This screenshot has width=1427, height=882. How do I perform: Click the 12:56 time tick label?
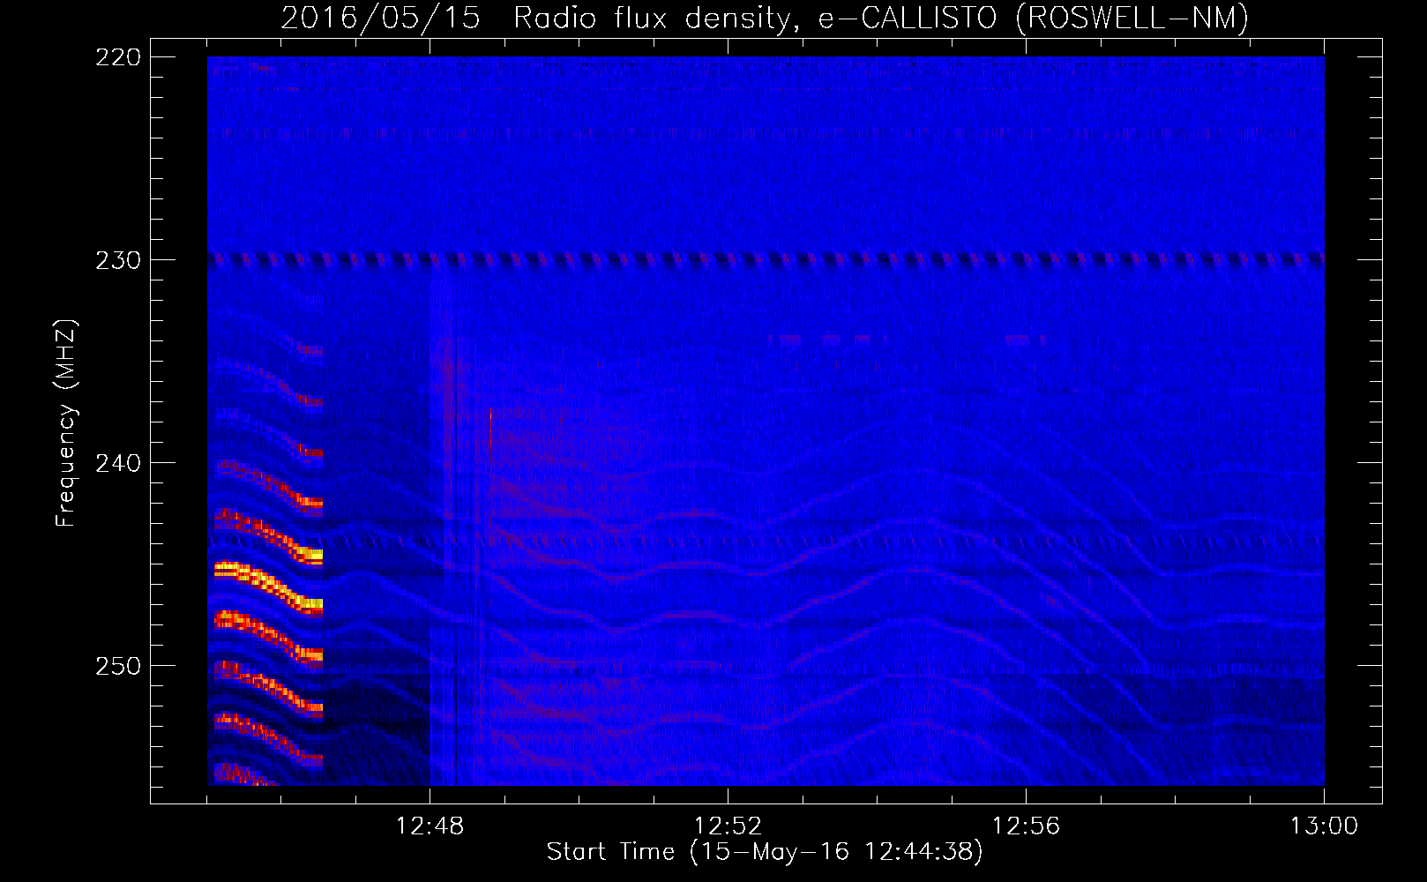[1026, 826]
